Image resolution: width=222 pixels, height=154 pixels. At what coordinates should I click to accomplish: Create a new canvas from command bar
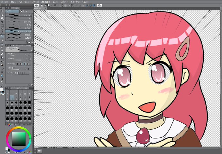click(x=42, y=5)
